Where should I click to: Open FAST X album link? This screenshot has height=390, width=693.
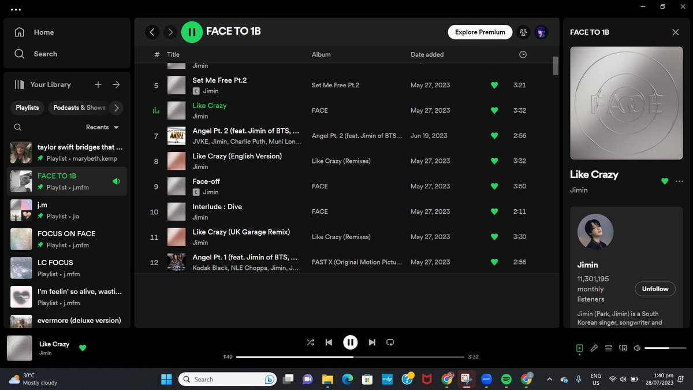[x=357, y=262]
